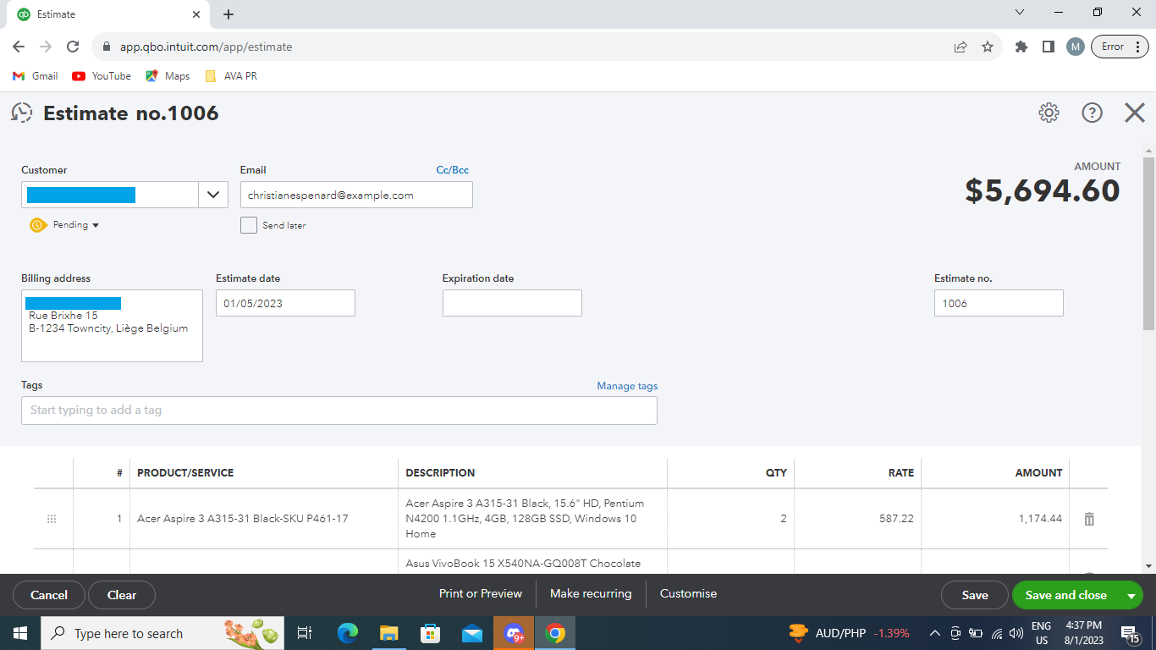
Task: View site information lock icon
Action: pyautogui.click(x=106, y=47)
